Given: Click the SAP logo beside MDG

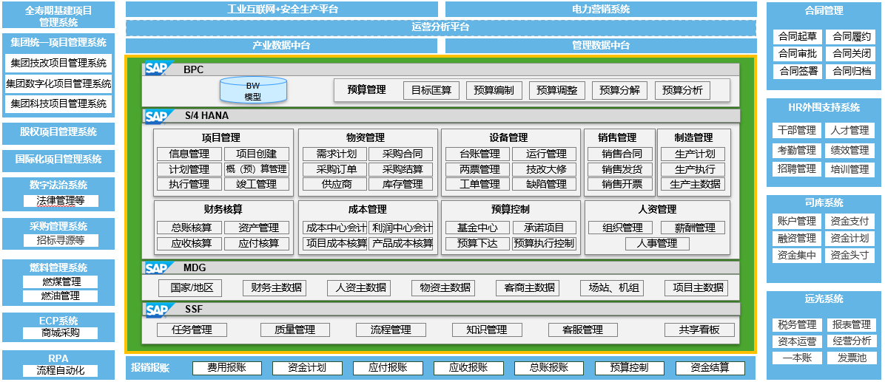Looking at the screenshot, I should click(158, 267).
